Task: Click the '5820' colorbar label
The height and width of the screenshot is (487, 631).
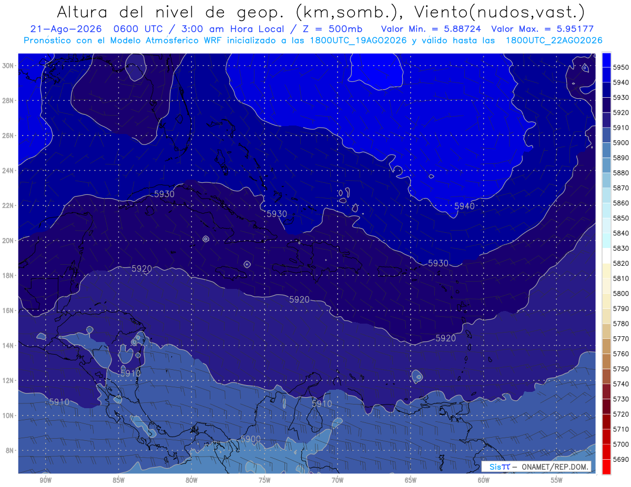Action: (621, 263)
